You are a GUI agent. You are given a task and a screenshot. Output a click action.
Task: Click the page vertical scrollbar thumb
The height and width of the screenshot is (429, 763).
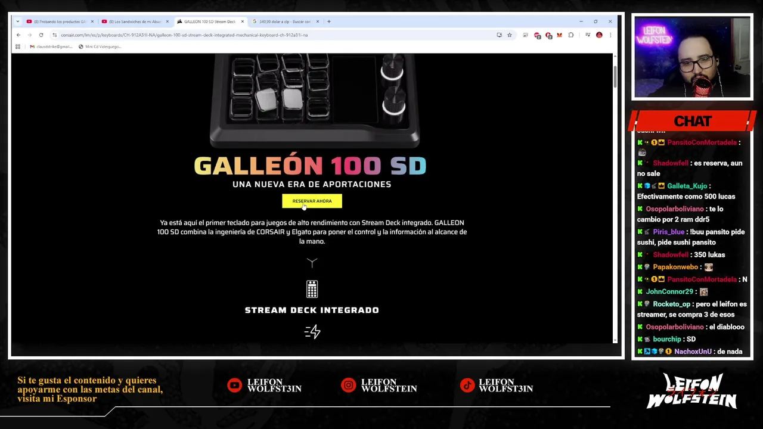pyautogui.click(x=615, y=76)
